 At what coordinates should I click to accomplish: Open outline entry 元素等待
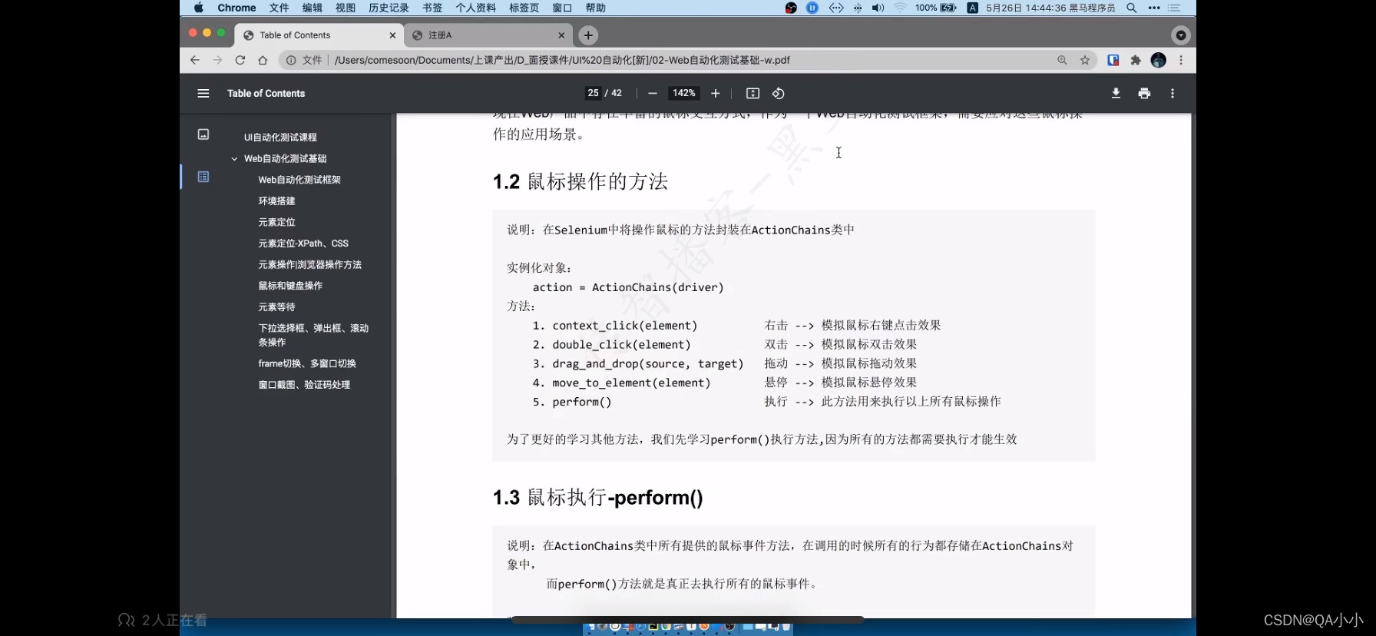(276, 307)
